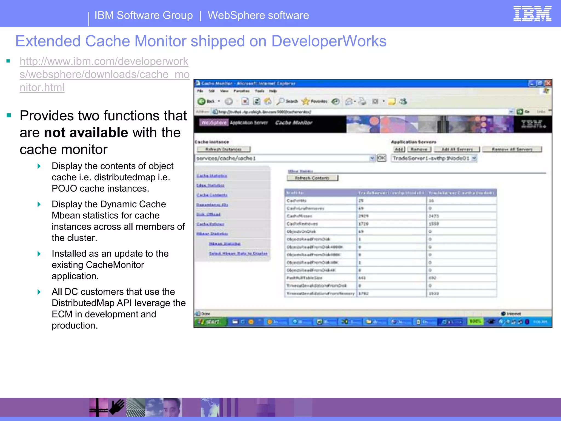
Task: Open the developerworks cache monitor download link
Action: [x=104, y=74]
